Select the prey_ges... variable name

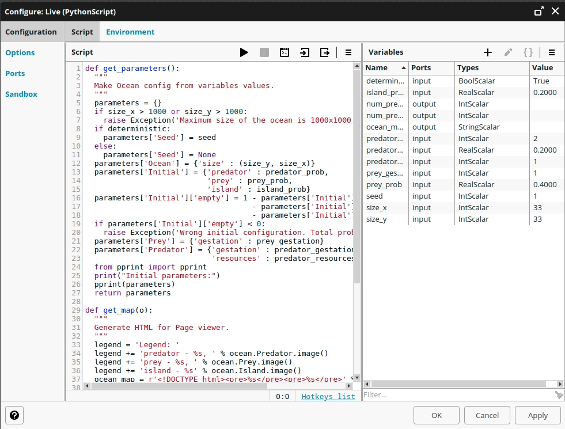point(385,173)
